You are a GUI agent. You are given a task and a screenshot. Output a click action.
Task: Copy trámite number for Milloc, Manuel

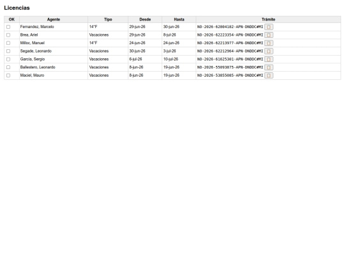point(268,43)
